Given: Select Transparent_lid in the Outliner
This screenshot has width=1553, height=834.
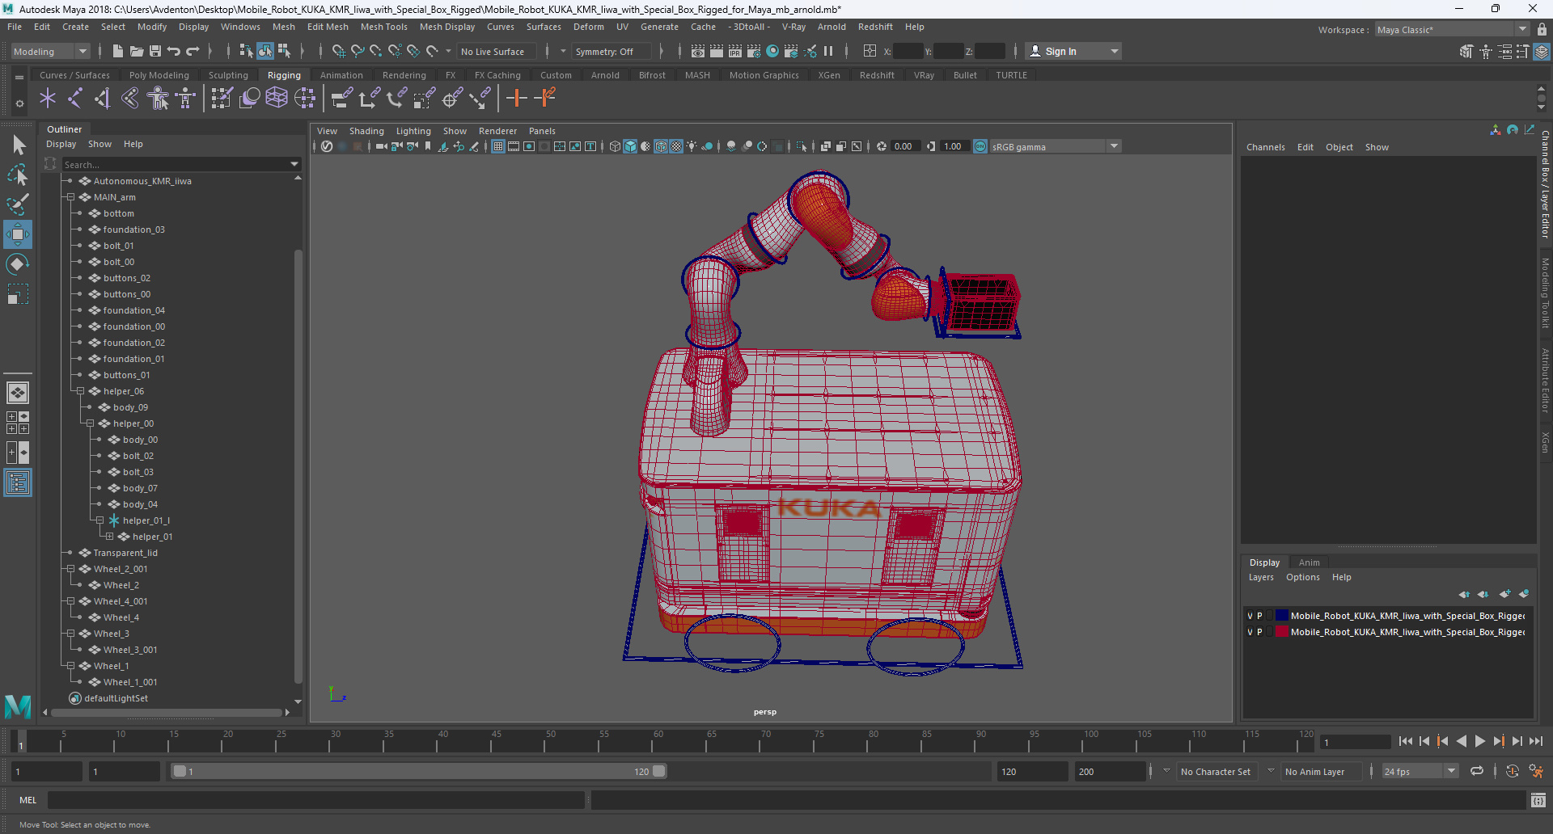Looking at the screenshot, I should [x=125, y=553].
